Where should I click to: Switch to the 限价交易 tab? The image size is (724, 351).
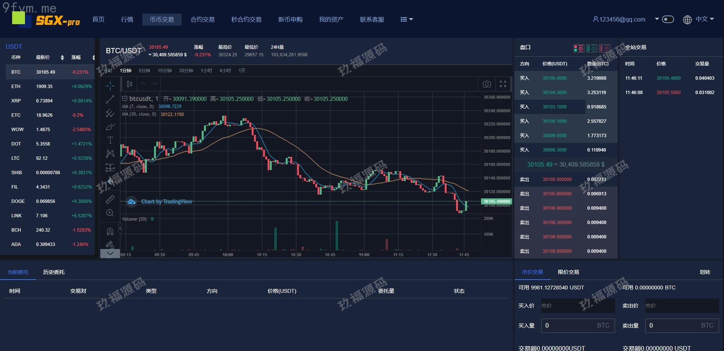[x=568, y=272]
